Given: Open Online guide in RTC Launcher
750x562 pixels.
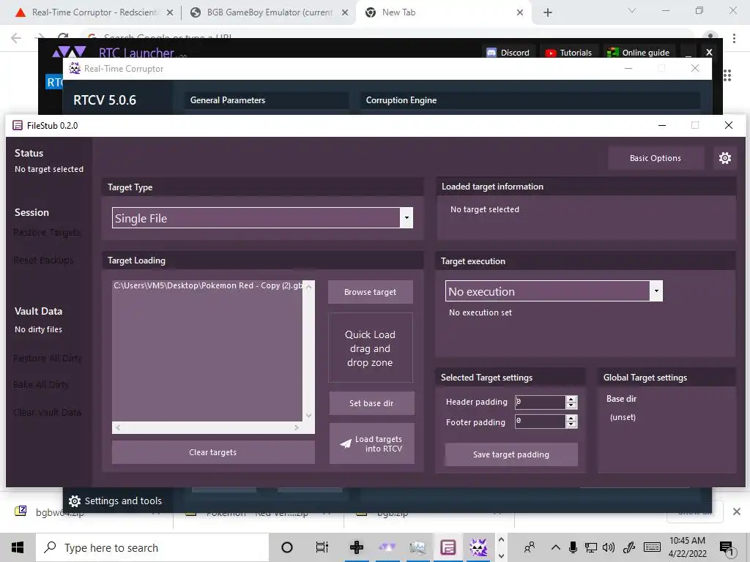Looking at the screenshot, I should tap(639, 53).
